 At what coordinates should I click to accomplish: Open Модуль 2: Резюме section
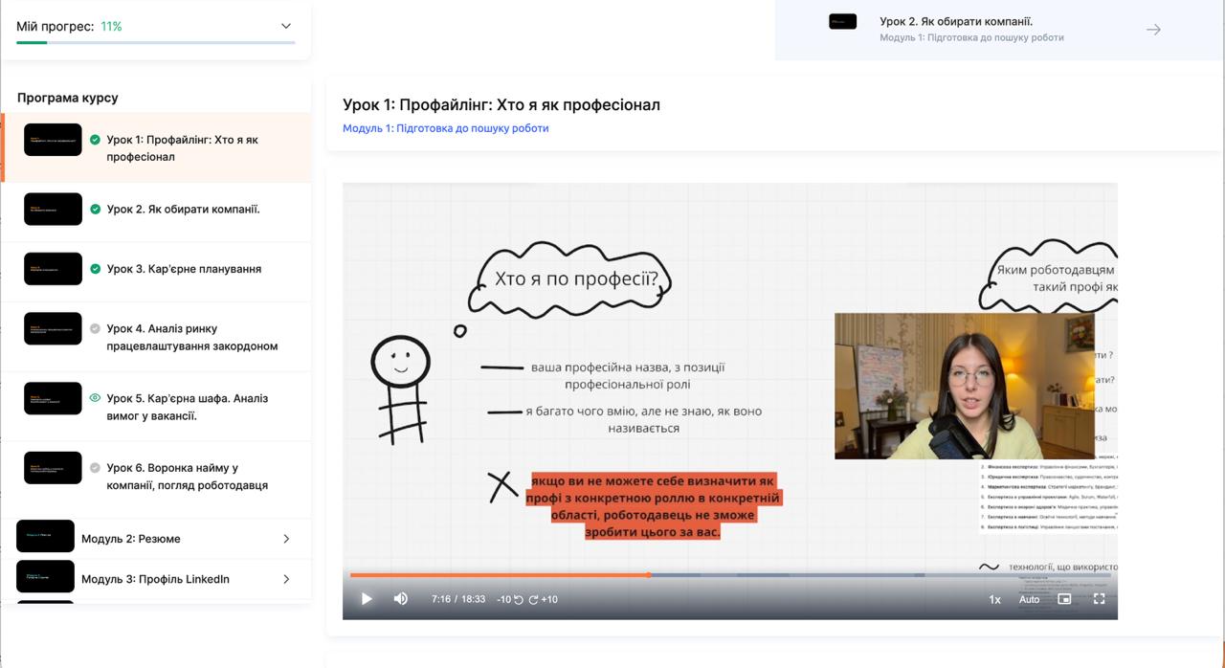pos(157,539)
